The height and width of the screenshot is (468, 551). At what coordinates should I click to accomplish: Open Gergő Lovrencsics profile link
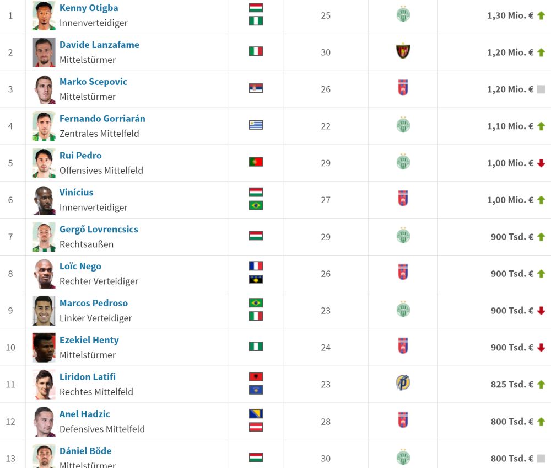pos(99,229)
